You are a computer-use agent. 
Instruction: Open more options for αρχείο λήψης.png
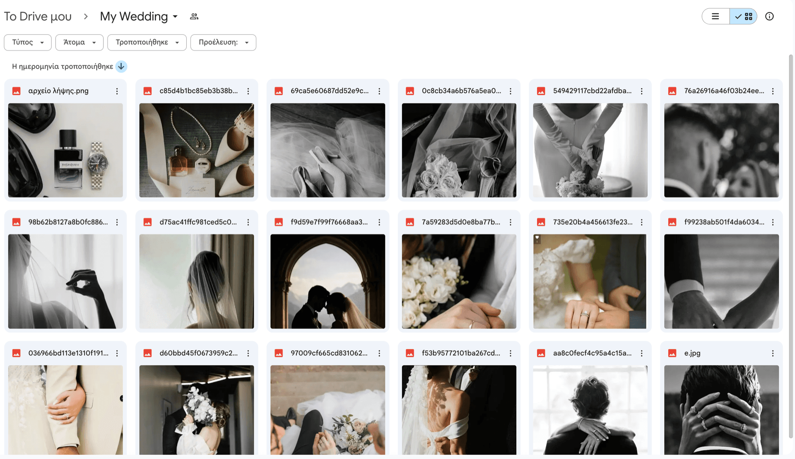117,91
